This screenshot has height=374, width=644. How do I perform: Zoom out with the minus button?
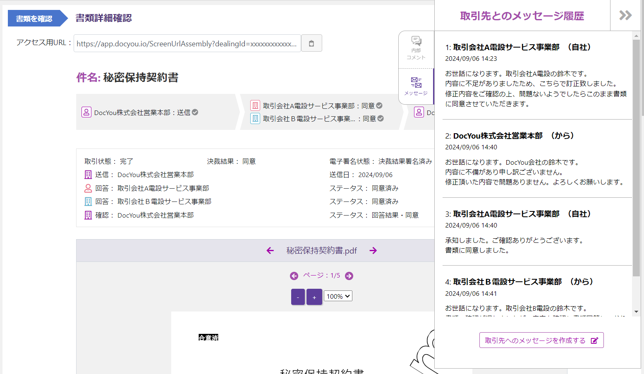click(x=298, y=297)
